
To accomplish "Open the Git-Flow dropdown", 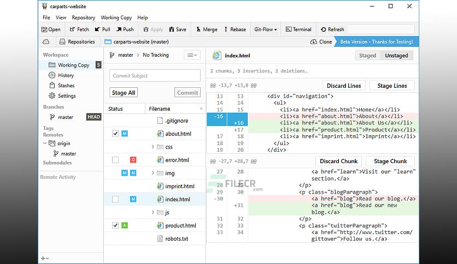I will click(x=266, y=29).
